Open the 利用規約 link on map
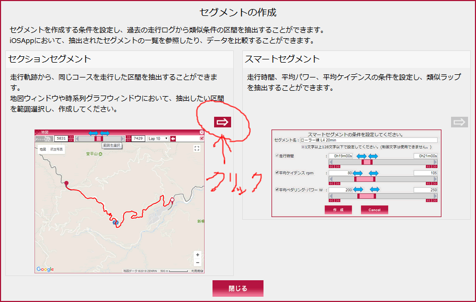 197,271
